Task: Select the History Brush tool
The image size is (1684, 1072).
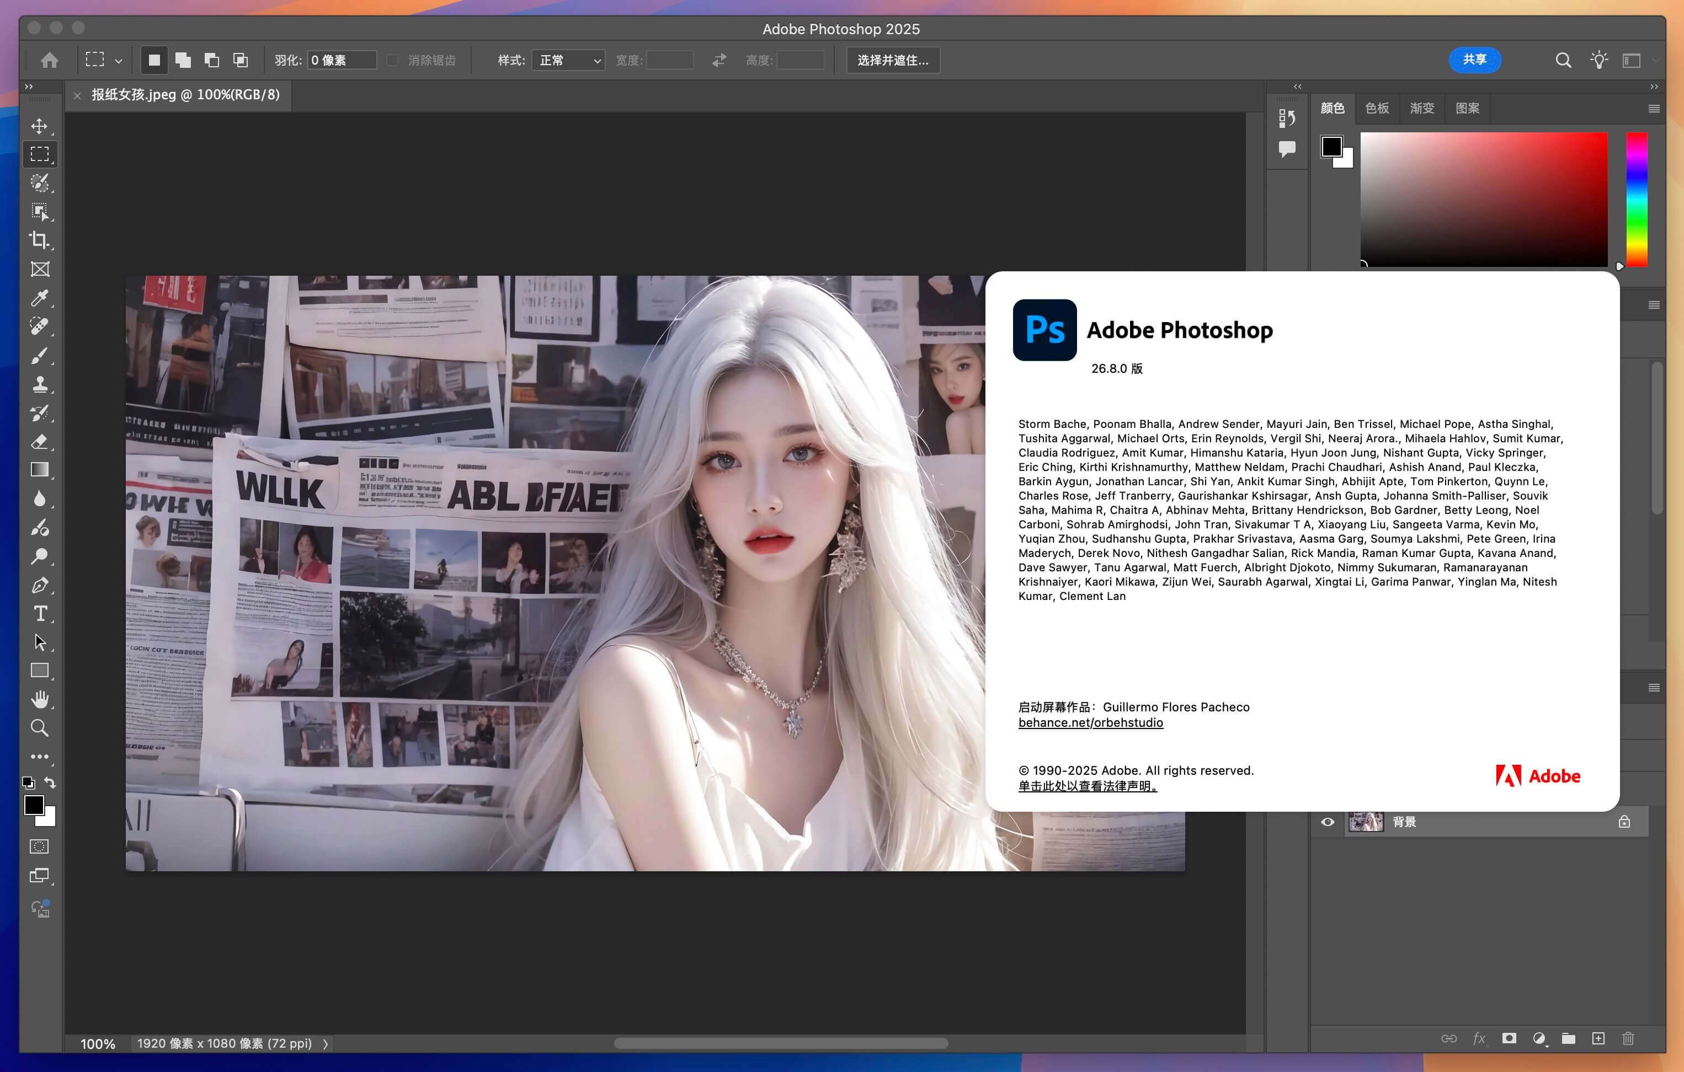Action: [39, 413]
